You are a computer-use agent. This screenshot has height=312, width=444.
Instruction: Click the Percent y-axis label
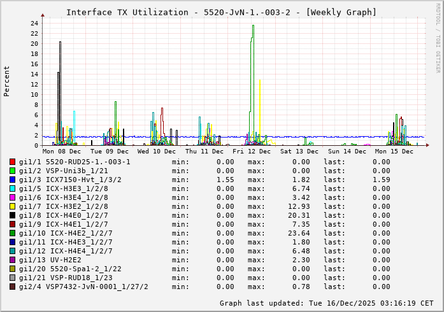click(x=7, y=81)
